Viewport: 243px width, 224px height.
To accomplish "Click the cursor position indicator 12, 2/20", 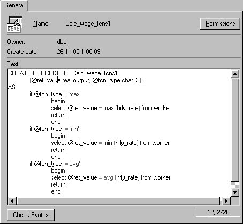I will click(218, 212).
